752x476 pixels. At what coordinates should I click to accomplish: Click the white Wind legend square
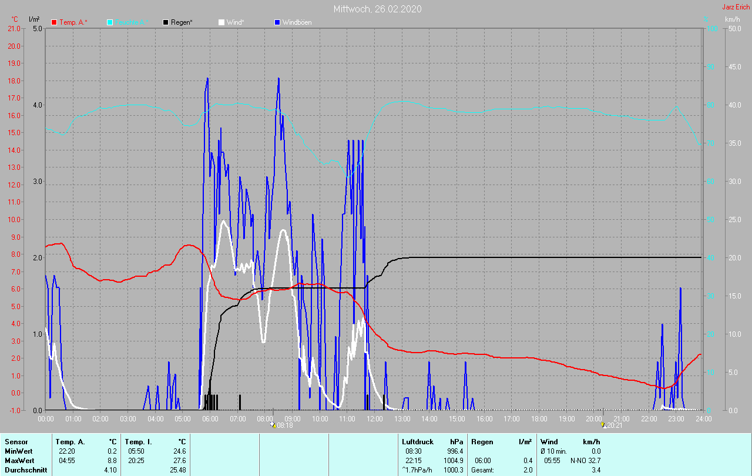click(x=221, y=22)
